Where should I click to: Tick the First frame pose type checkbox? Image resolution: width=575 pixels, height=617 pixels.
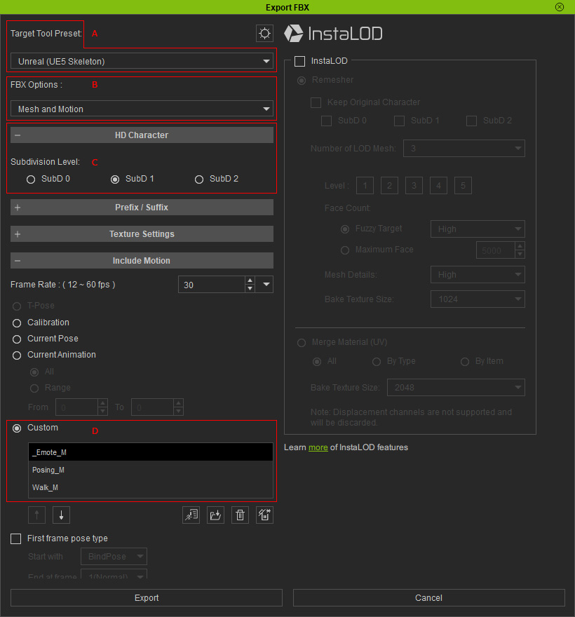pyautogui.click(x=16, y=538)
